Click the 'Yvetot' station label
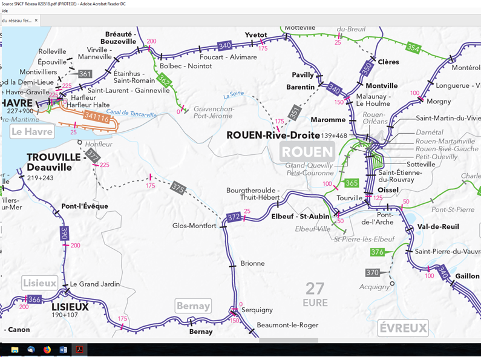 (256, 34)
